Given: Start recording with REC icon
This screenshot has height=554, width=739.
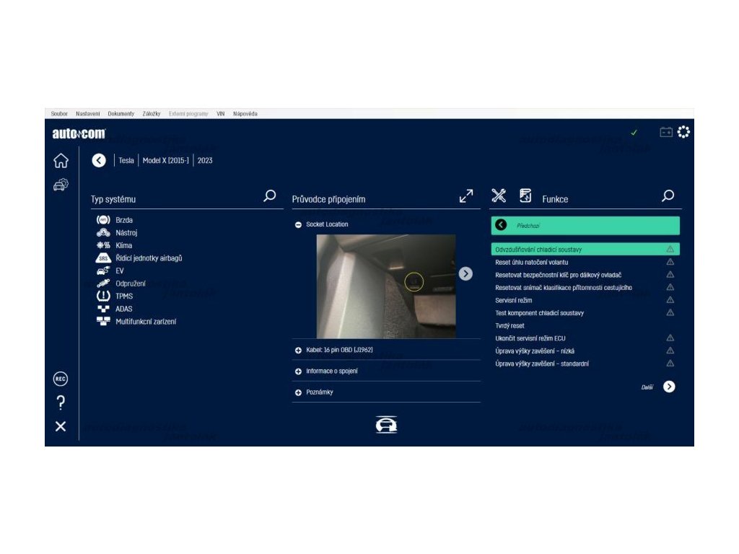Looking at the screenshot, I should click(x=61, y=379).
